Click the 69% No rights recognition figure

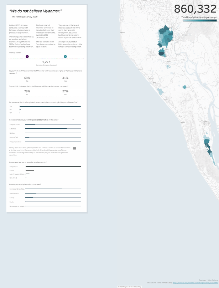27,78
